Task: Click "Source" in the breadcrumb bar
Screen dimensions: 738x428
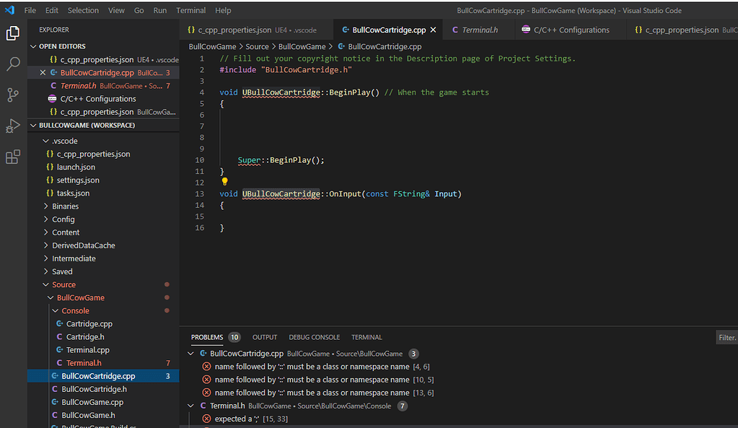Action: [260, 45]
